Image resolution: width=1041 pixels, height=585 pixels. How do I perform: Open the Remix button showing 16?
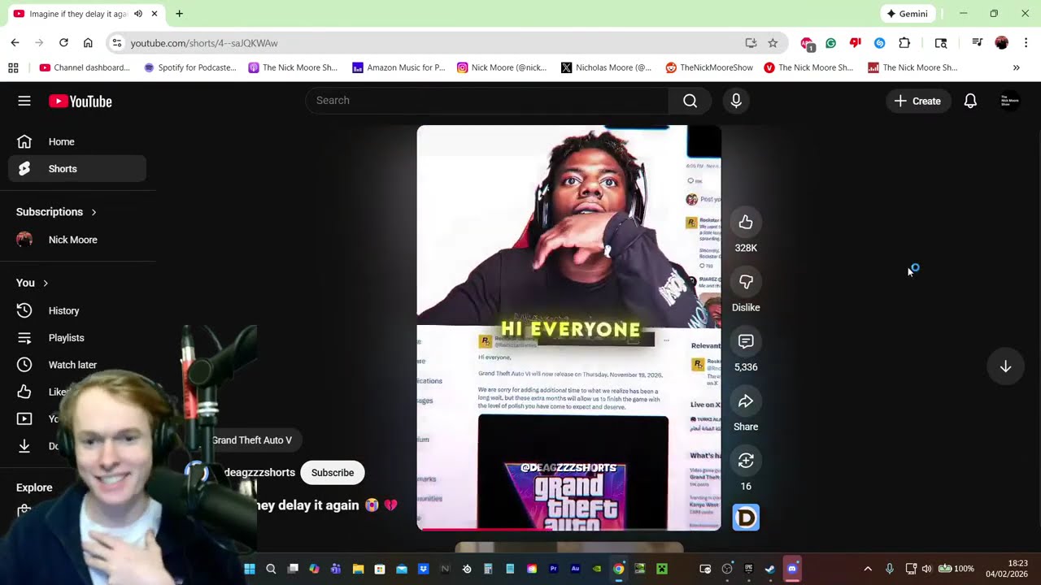[x=746, y=461]
